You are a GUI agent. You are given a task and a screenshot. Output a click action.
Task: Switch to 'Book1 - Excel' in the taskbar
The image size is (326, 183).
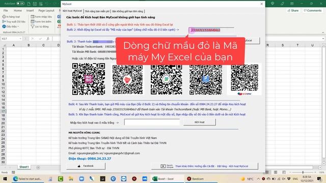(x=167, y=178)
